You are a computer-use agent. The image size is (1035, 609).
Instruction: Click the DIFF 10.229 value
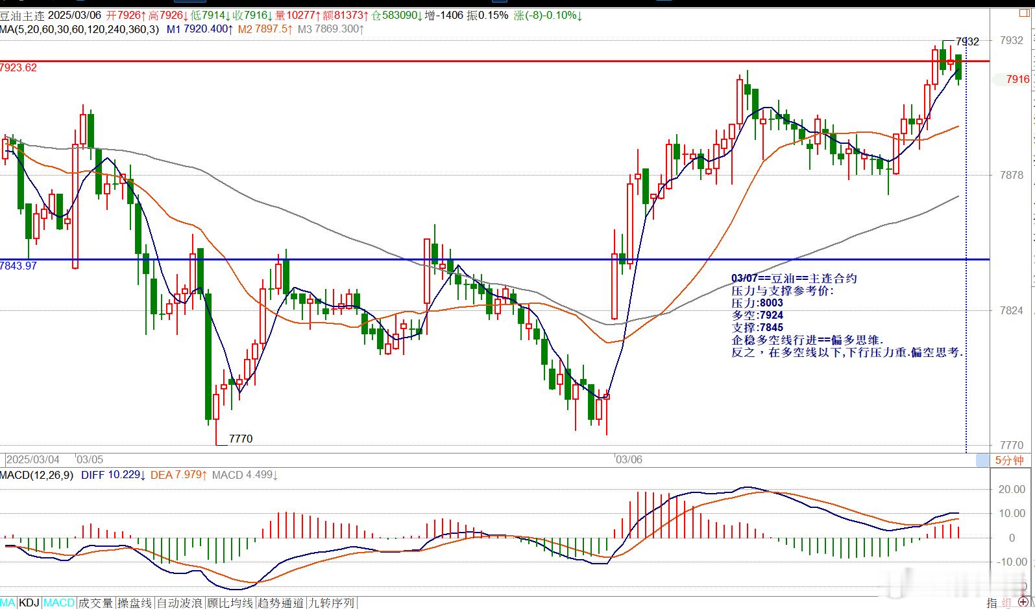click(x=113, y=475)
